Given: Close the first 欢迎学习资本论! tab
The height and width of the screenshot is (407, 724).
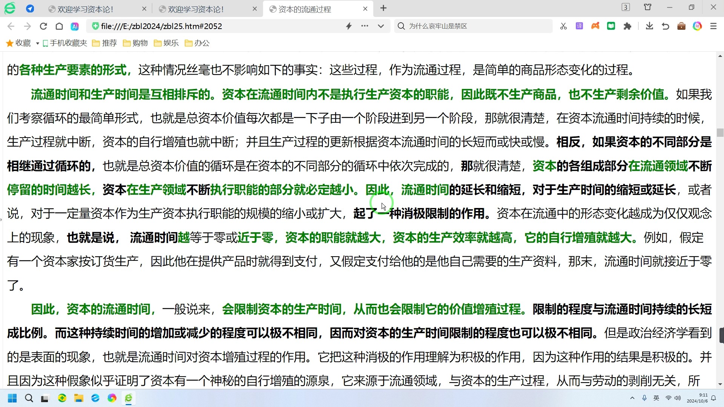Looking at the screenshot, I should [144, 9].
